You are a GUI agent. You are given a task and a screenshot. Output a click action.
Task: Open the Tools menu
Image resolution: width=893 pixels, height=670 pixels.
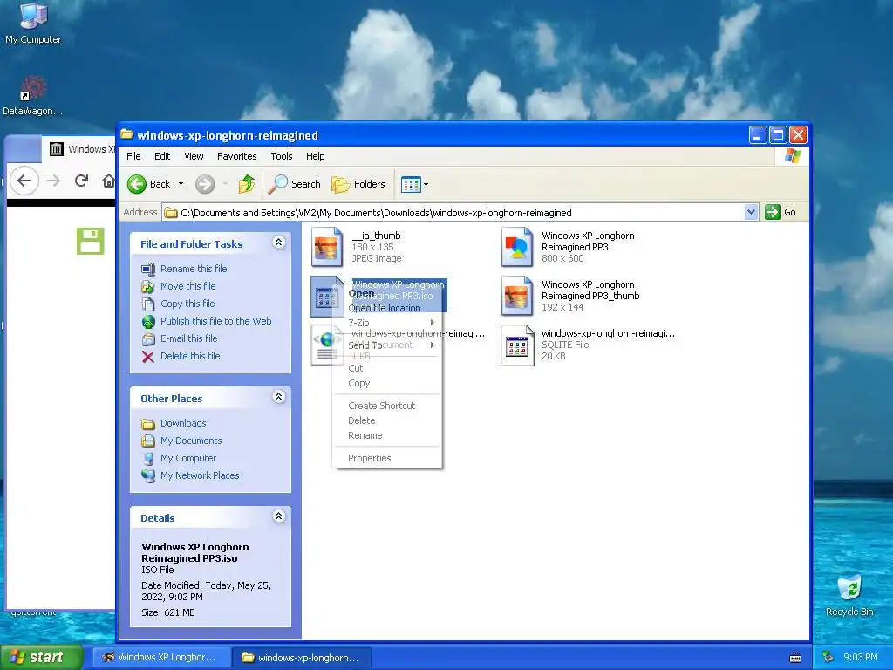pyautogui.click(x=282, y=156)
